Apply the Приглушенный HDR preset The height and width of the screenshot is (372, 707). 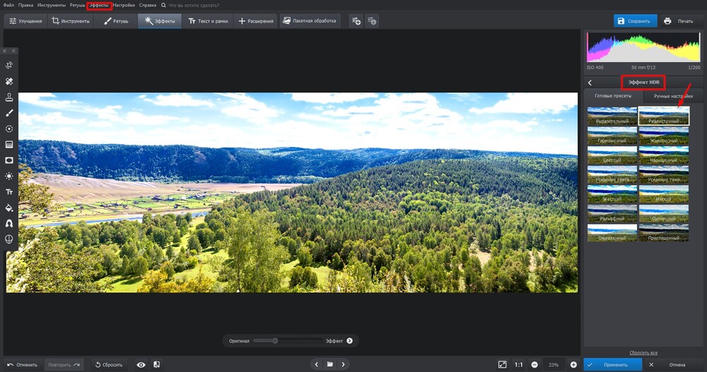coord(664,233)
